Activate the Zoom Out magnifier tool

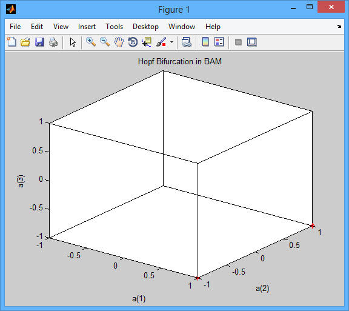105,42
